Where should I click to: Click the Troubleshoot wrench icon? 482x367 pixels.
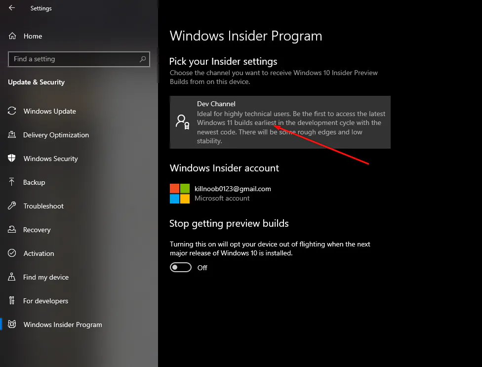tap(12, 205)
